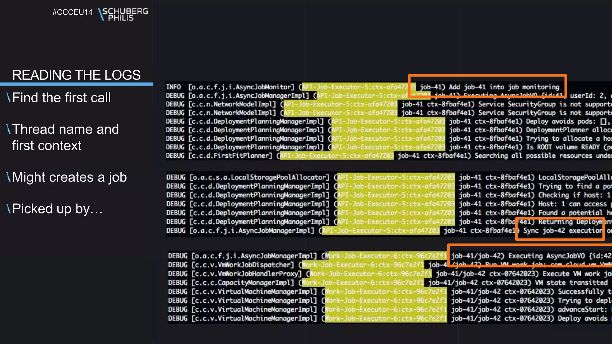
Task: Select the 'DeploymentPlanner alloc' log line
Action: point(389,130)
